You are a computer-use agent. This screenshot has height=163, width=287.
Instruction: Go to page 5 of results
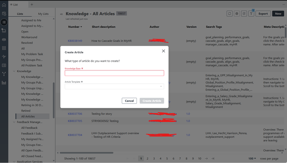point(167,159)
